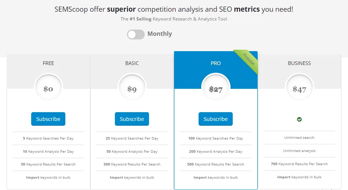Click the Monthly label beside the switch
The width and height of the screenshot is (348, 190).
point(160,34)
